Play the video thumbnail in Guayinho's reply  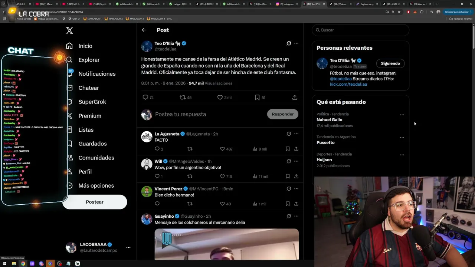point(227,244)
